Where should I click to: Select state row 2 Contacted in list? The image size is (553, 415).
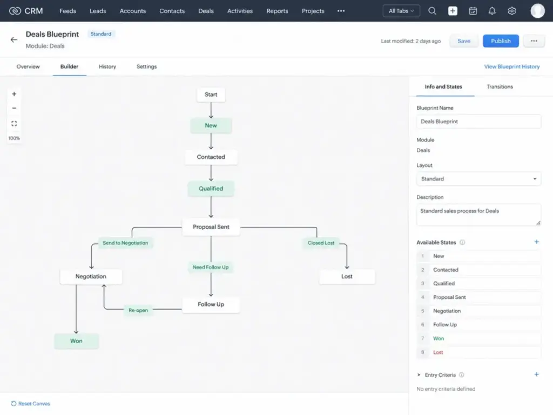point(478,270)
